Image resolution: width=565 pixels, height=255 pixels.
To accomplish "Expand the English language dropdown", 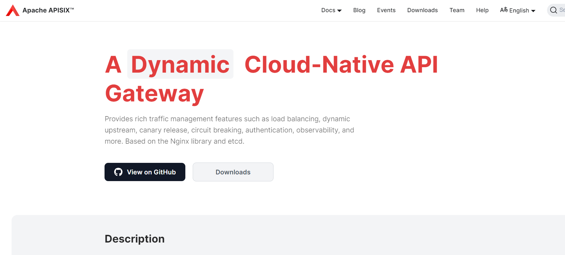I will tap(522, 11).
